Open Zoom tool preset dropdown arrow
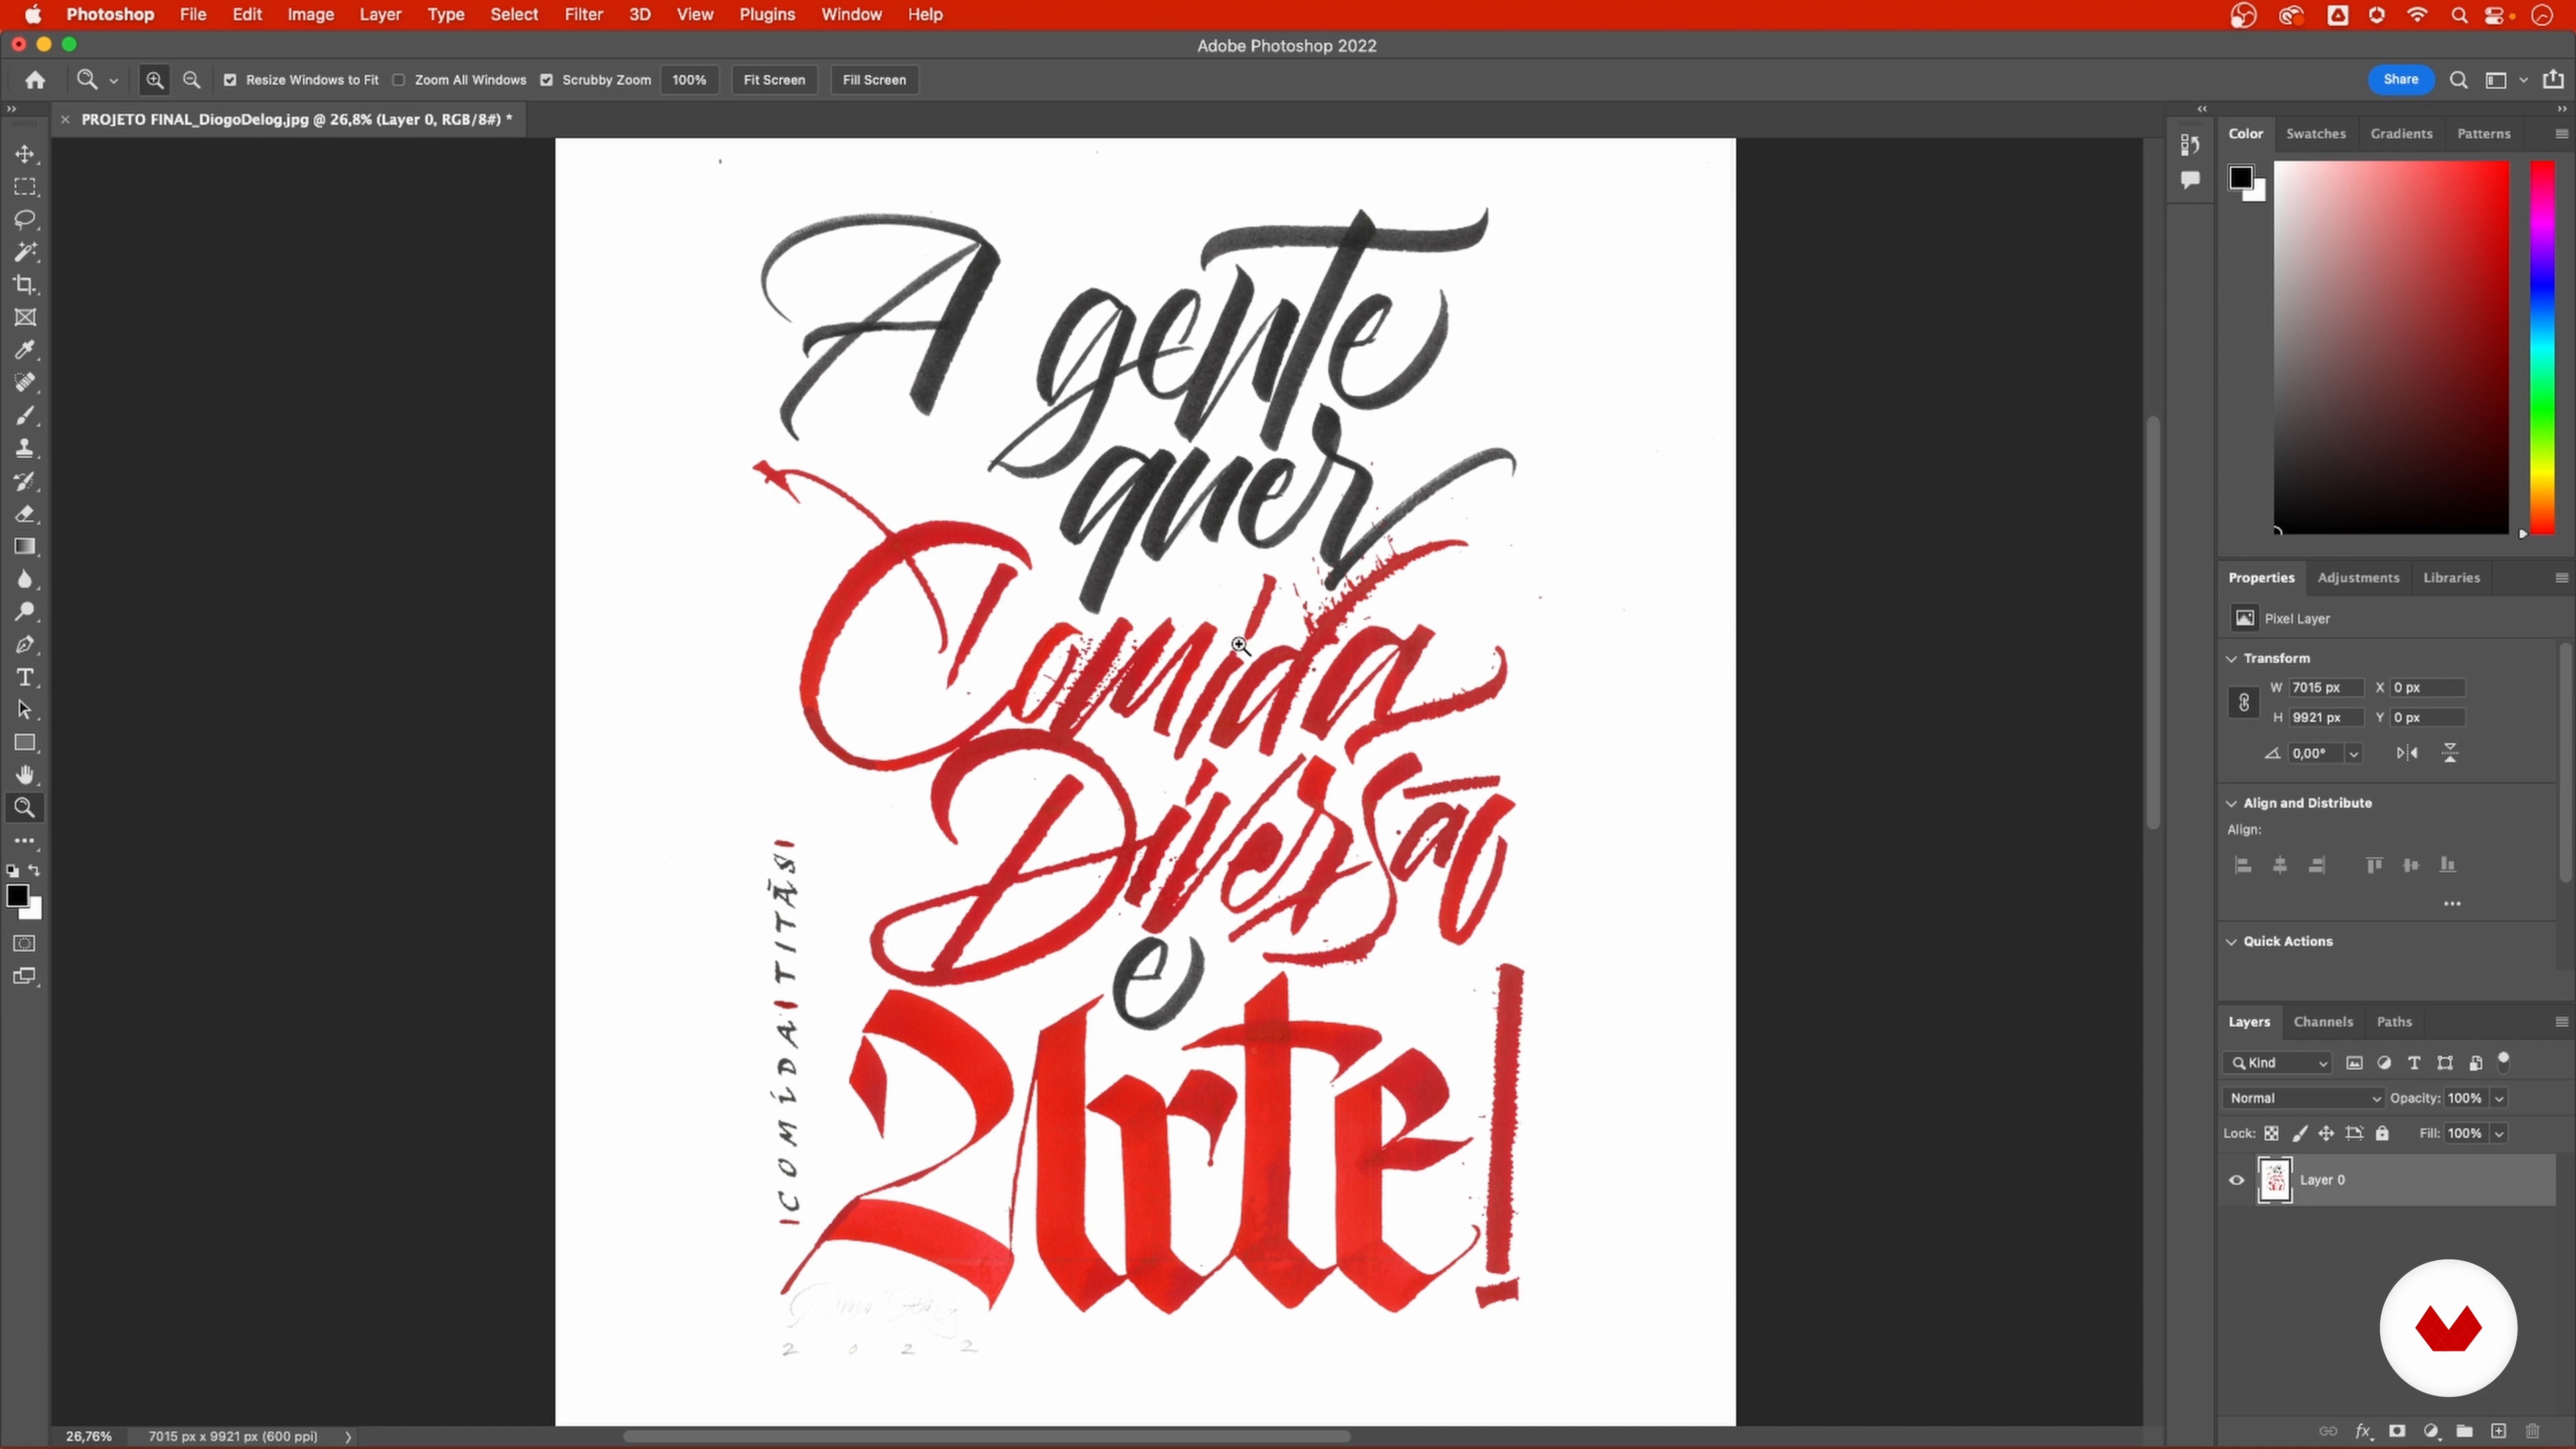 click(113, 80)
